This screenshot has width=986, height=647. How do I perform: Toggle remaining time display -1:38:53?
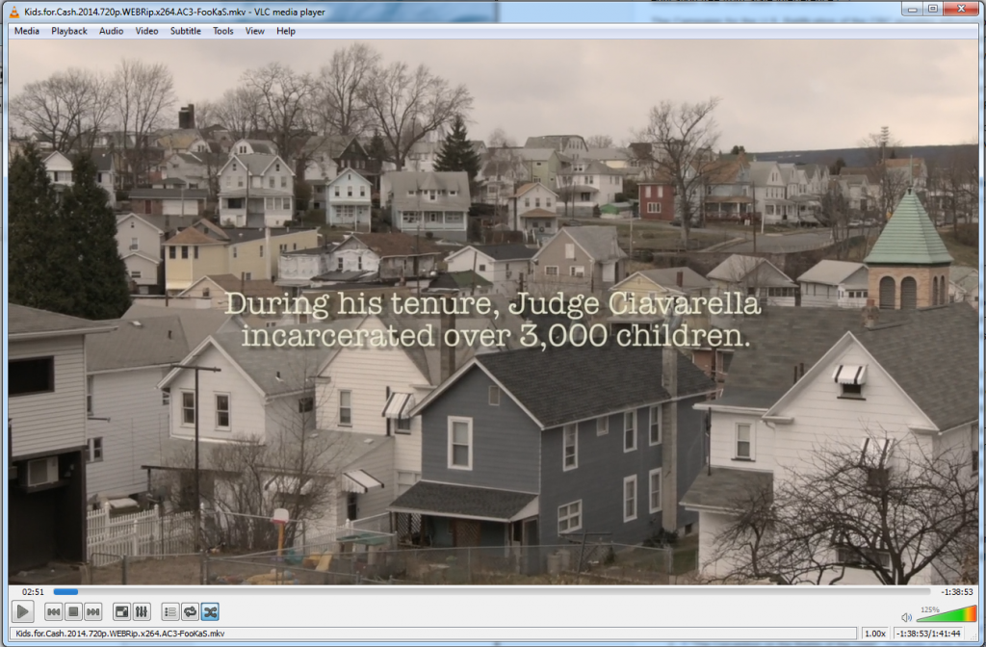pyautogui.click(x=957, y=592)
